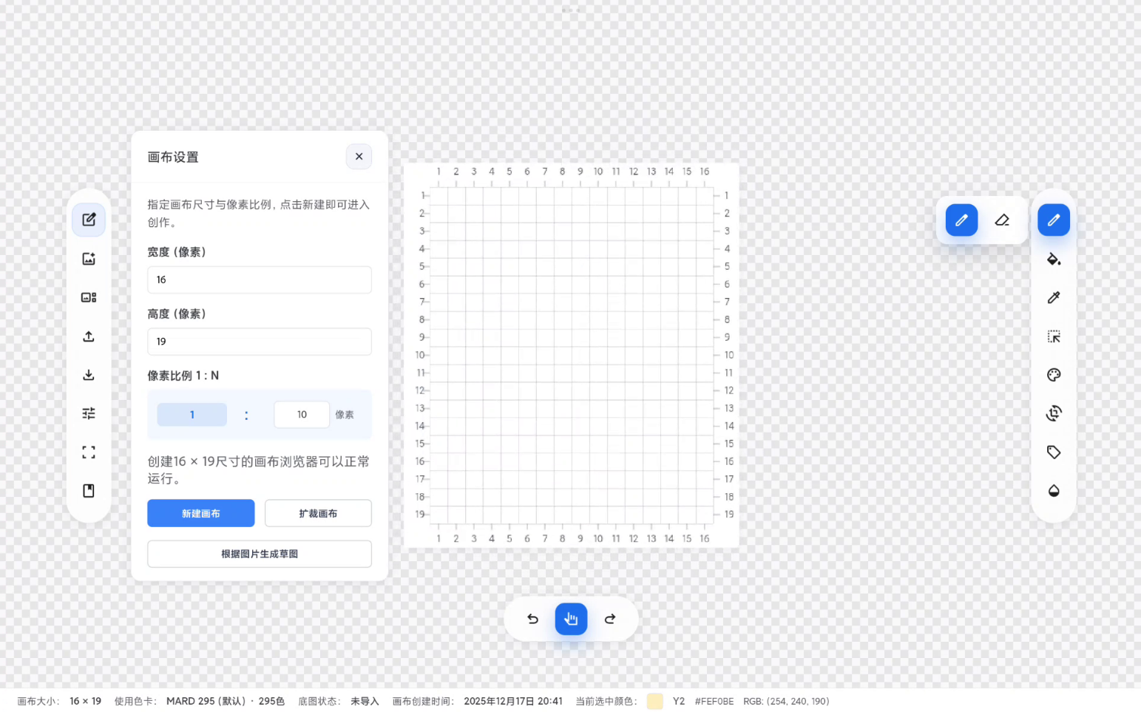This screenshot has width=1141, height=712.
Task: Click the 根据图片生成草图 button
Action: tap(259, 554)
